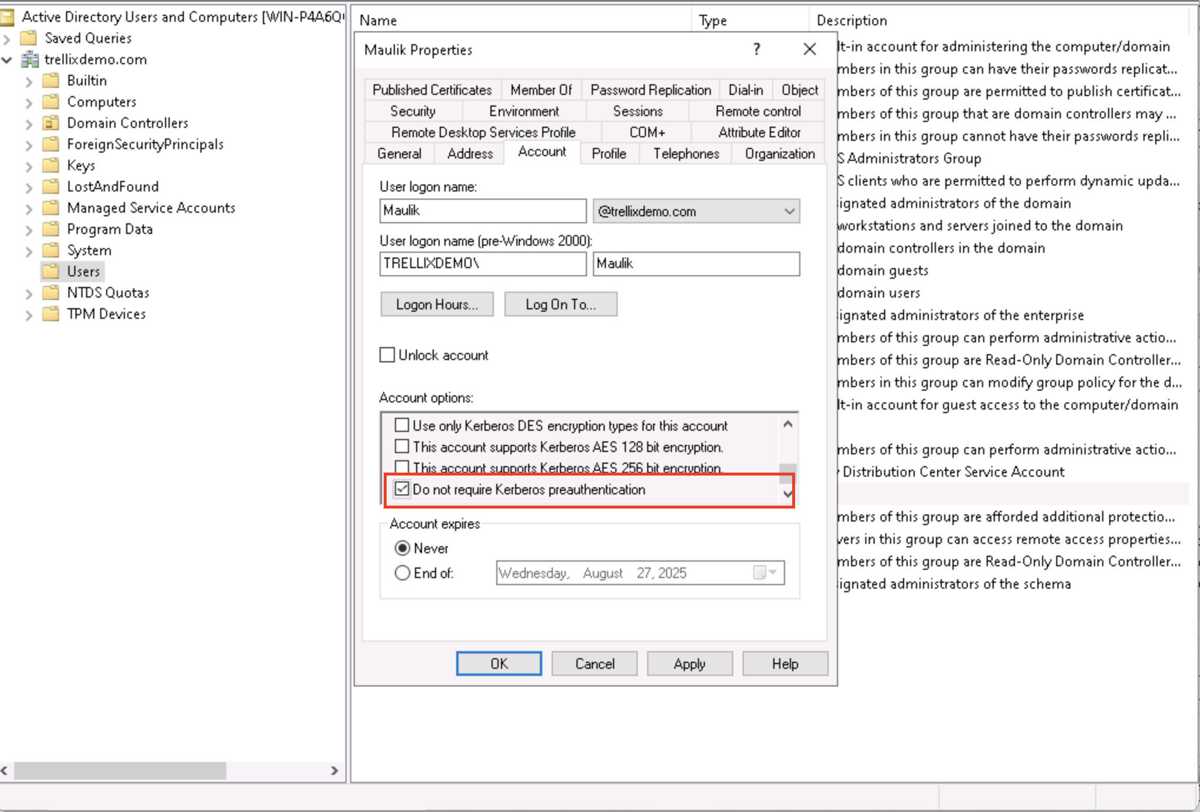
Task: Click the Managed Service Accounts folder icon
Action: (51, 208)
